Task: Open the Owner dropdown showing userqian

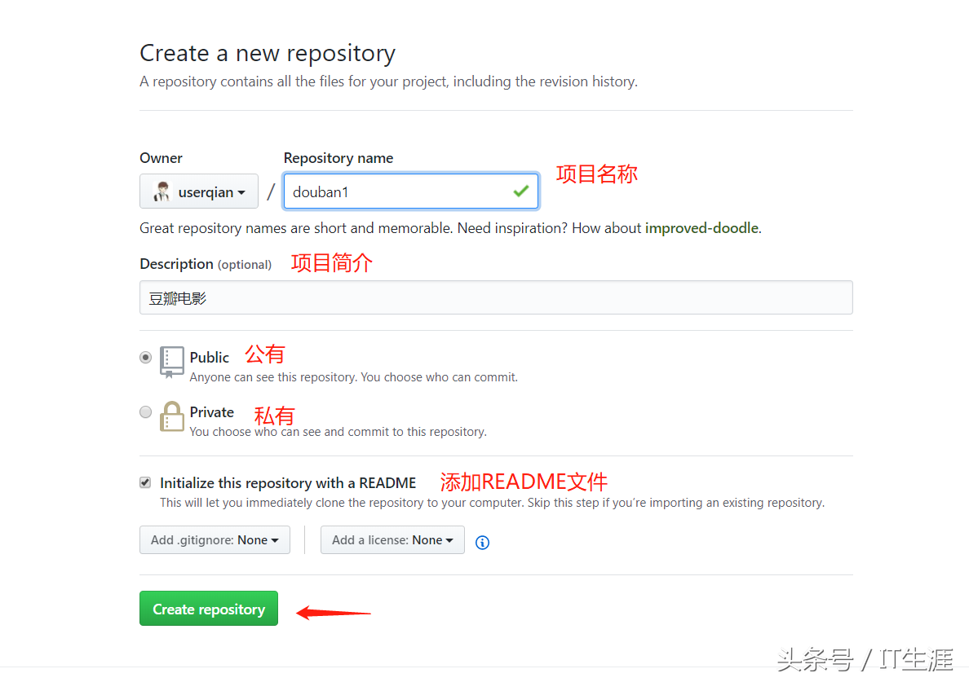Action: pos(199,191)
